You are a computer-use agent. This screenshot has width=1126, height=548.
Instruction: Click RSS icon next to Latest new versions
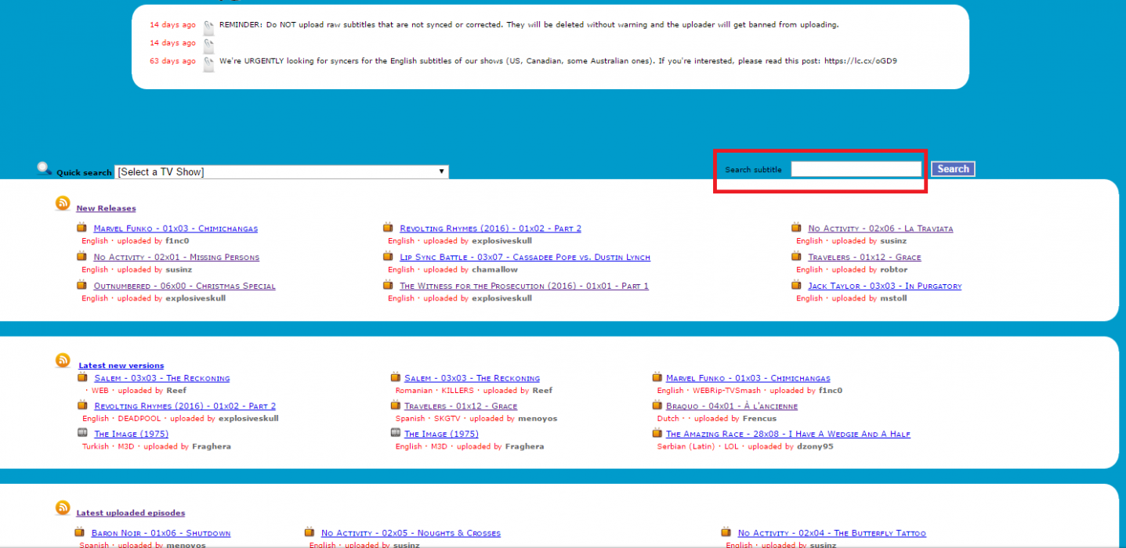click(63, 360)
